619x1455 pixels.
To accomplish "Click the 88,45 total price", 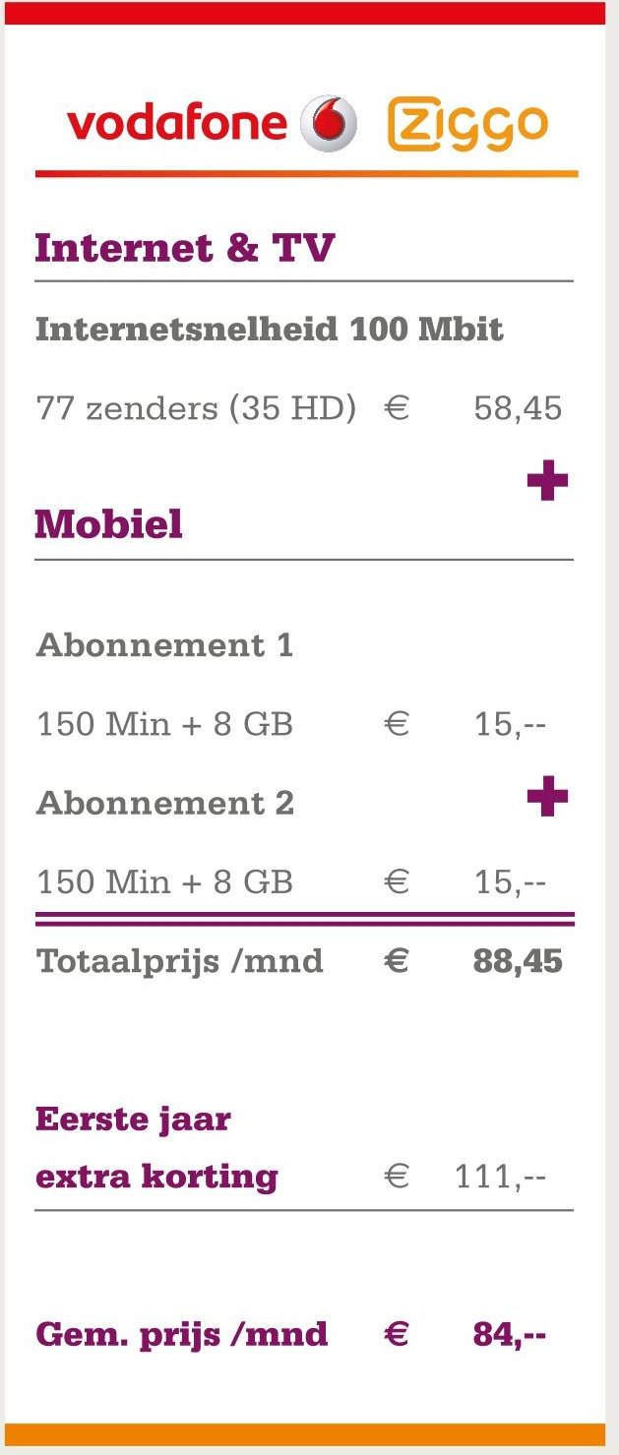I will point(518,961).
